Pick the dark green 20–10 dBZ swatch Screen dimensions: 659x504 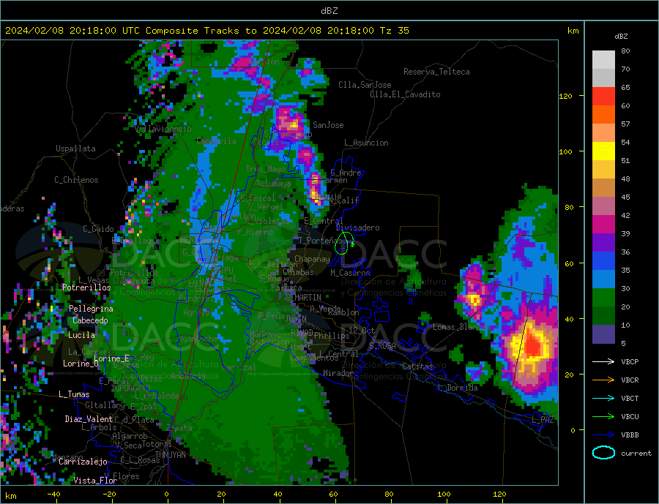pos(603,316)
